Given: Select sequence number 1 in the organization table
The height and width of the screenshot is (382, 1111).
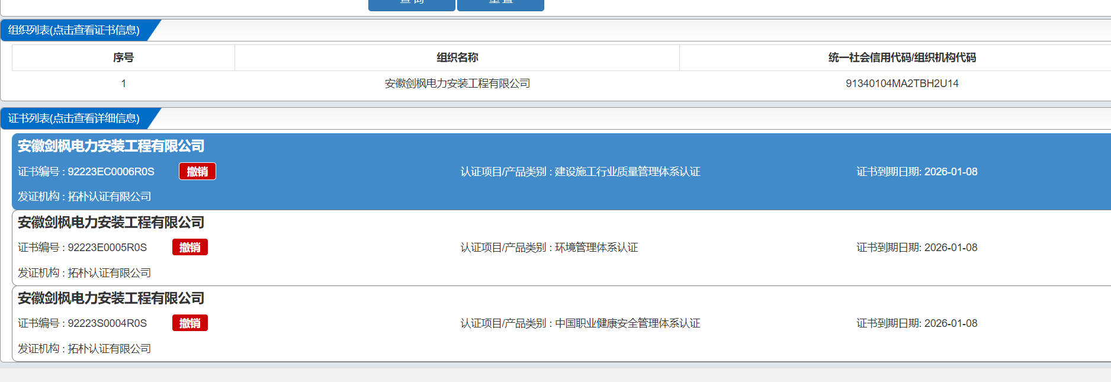Looking at the screenshot, I should point(123,84).
